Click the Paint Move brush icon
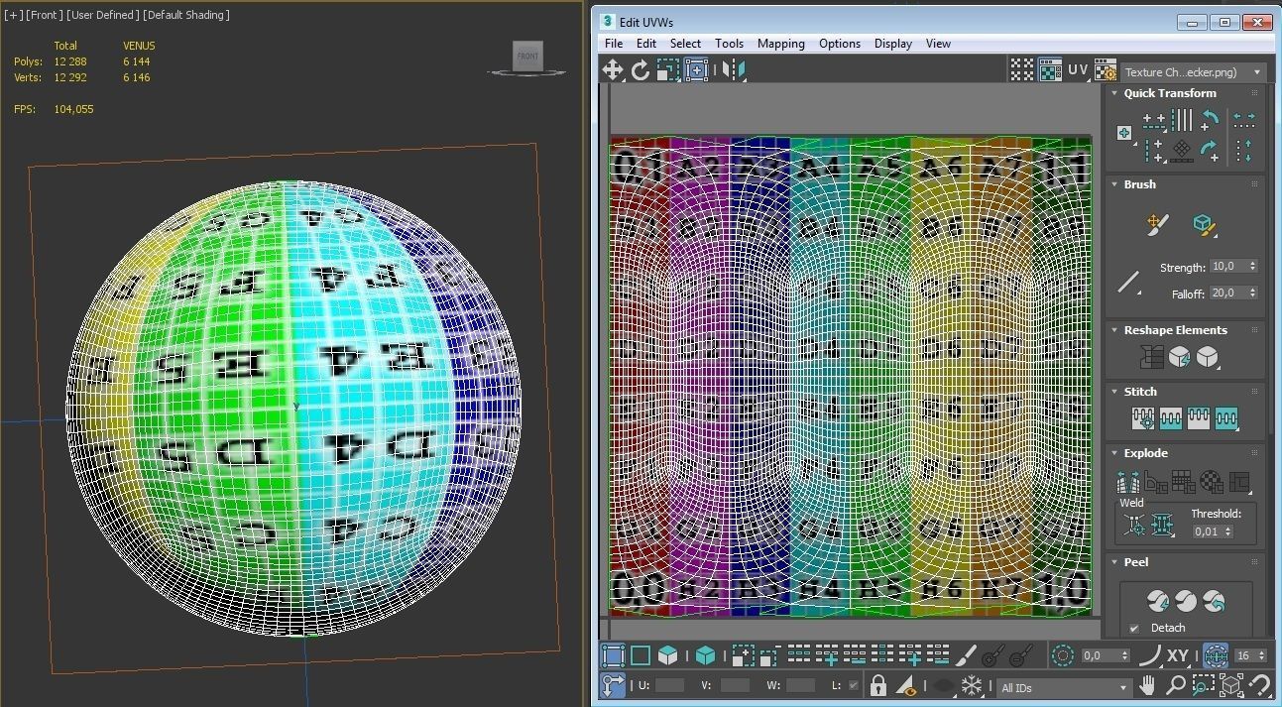 click(1156, 224)
